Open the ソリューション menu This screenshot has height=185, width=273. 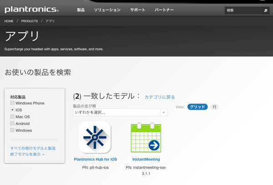(107, 10)
